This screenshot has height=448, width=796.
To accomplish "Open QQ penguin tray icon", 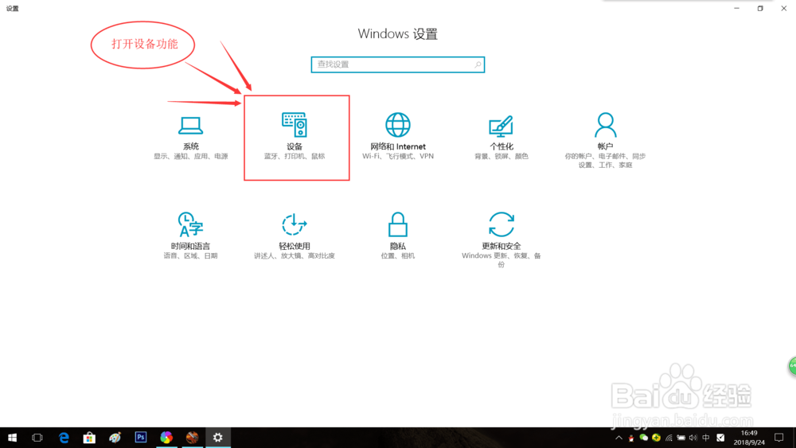I will pyautogui.click(x=631, y=438).
